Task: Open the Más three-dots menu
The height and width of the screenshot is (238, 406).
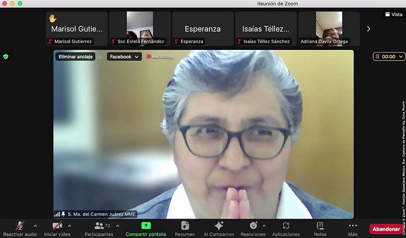Action: [353, 225]
